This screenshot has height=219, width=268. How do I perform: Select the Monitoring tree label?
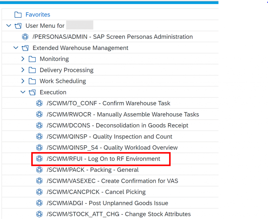[x=54, y=59]
